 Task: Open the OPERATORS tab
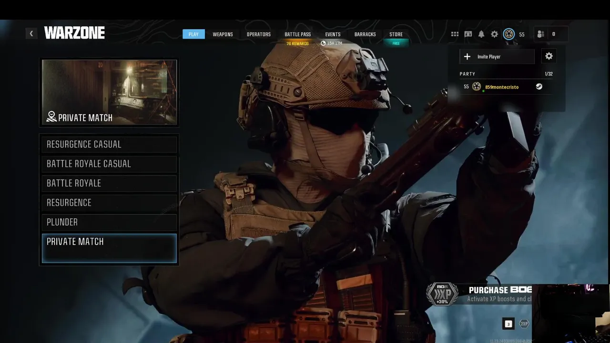pyautogui.click(x=259, y=34)
